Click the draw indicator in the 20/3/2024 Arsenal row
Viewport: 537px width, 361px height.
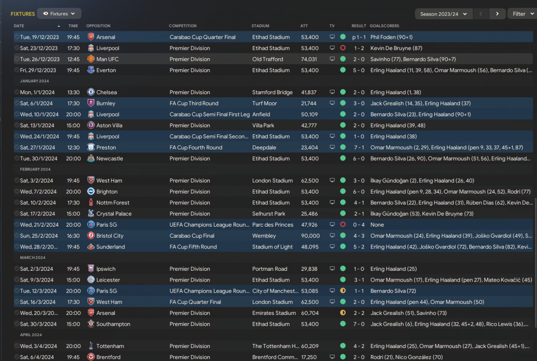coord(343,313)
